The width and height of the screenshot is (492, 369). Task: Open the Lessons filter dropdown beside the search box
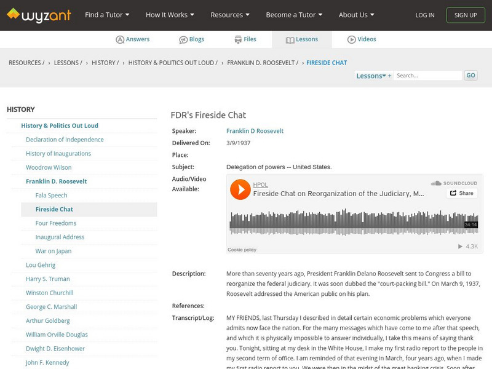(x=371, y=75)
